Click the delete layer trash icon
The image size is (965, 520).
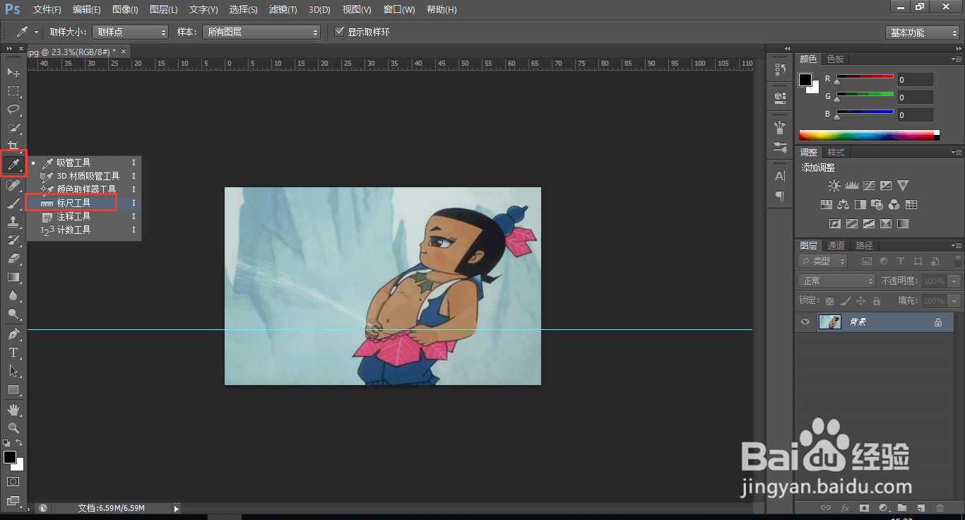pos(940,508)
